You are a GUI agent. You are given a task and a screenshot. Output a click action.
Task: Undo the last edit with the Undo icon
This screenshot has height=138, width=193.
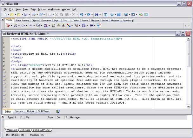82,15
